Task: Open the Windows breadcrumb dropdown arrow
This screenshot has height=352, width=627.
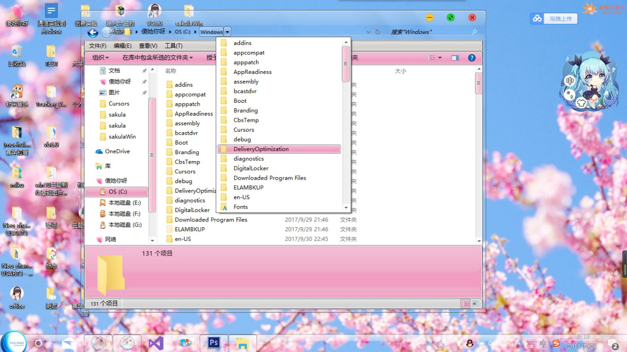Action: click(227, 32)
